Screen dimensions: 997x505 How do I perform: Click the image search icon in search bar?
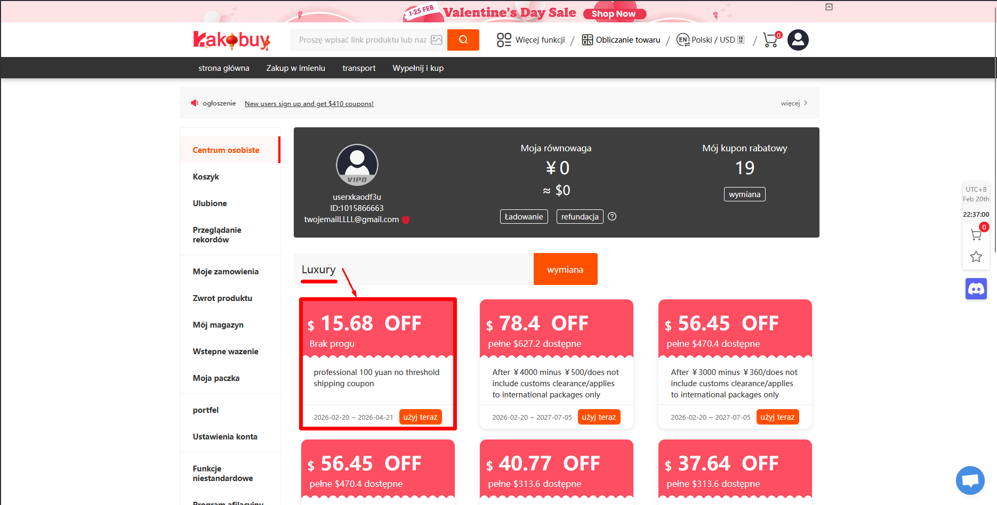coord(437,40)
